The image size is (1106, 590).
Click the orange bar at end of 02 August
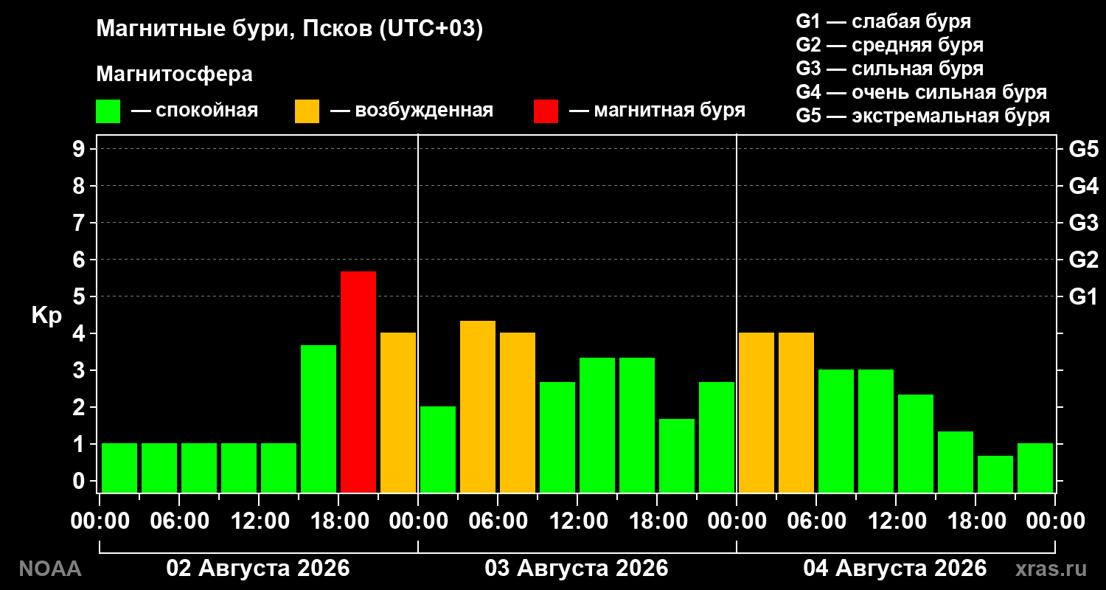click(x=398, y=412)
